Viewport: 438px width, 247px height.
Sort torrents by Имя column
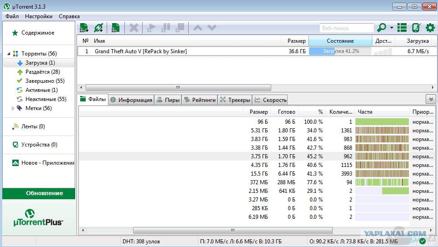pyautogui.click(x=186, y=41)
